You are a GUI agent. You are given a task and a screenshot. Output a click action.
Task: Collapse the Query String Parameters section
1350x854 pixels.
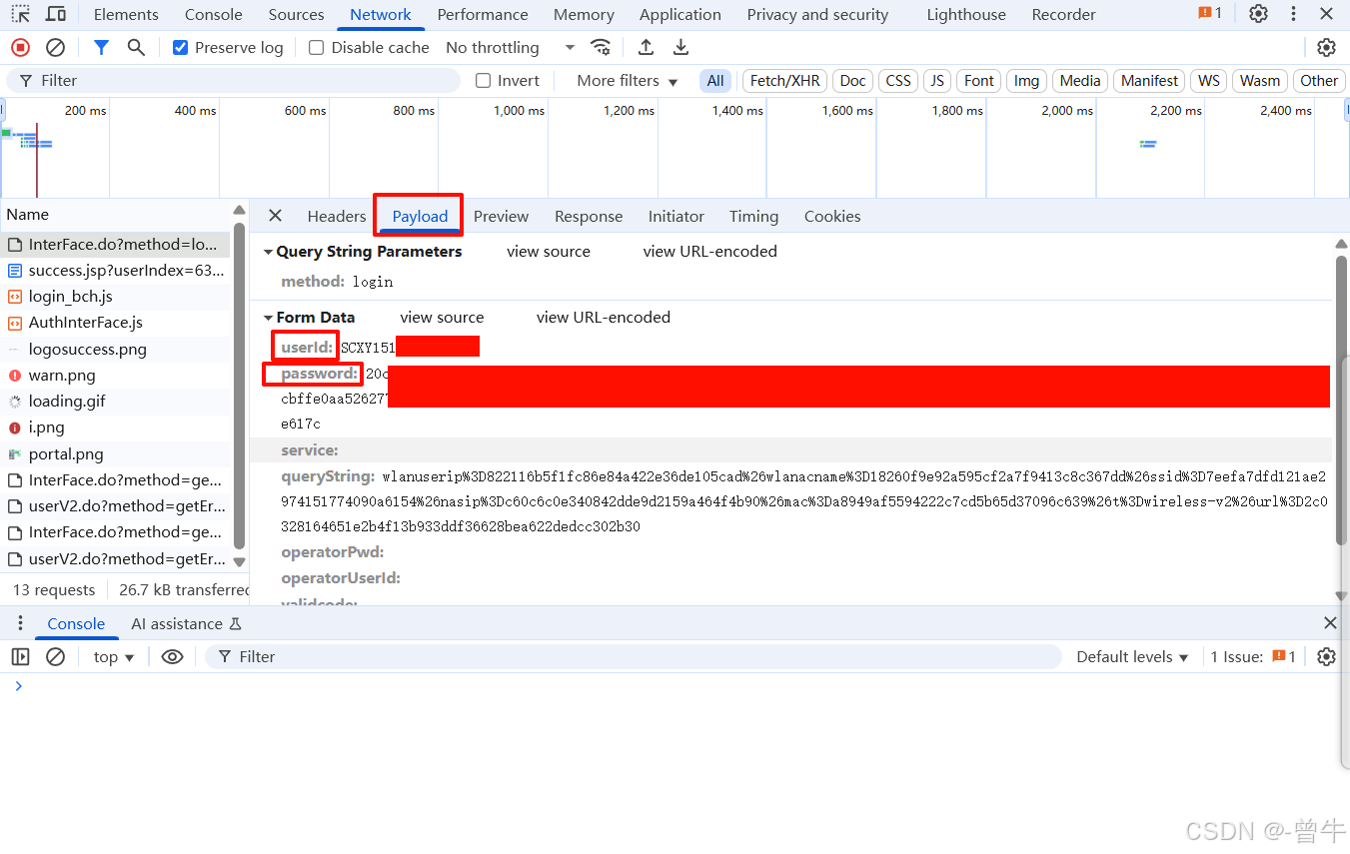[x=268, y=251]
